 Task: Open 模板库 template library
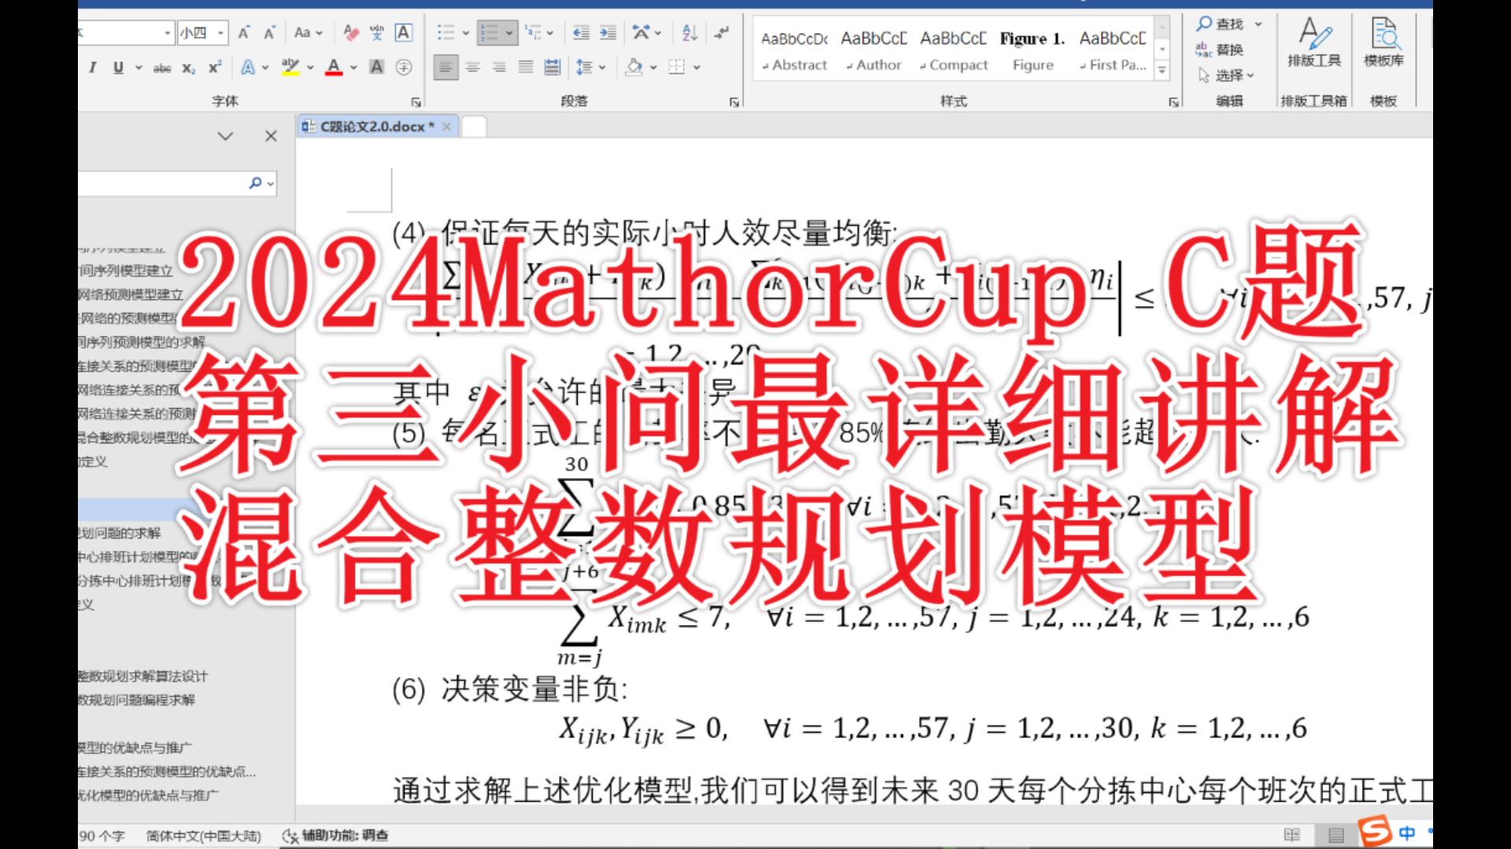(x=1384, y=41)
